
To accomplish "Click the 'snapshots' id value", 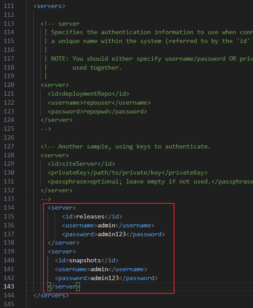I will click(85, 261).
